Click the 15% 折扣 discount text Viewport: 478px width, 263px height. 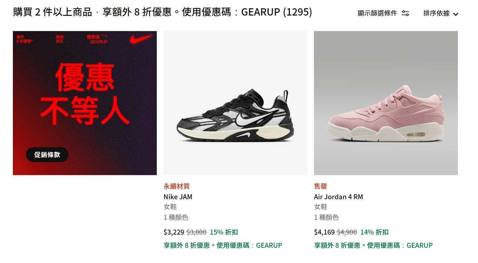224,232
